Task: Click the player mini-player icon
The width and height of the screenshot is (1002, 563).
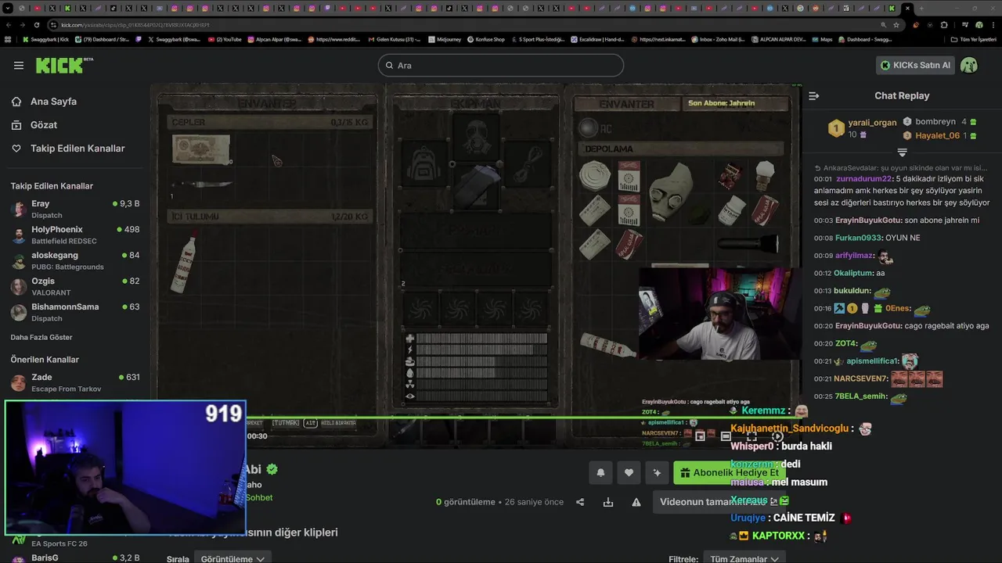Action: pyautogui.click(x=700, y=436)
